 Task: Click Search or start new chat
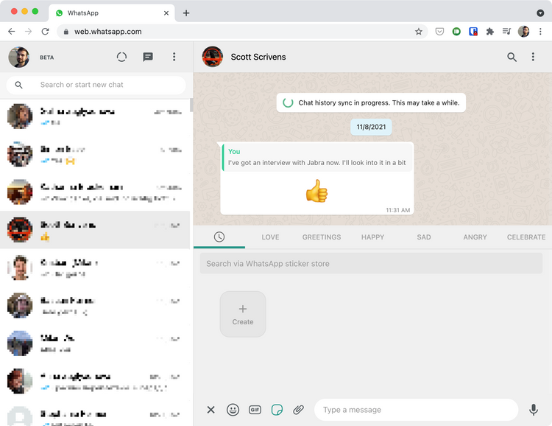[x=103, y=85]
